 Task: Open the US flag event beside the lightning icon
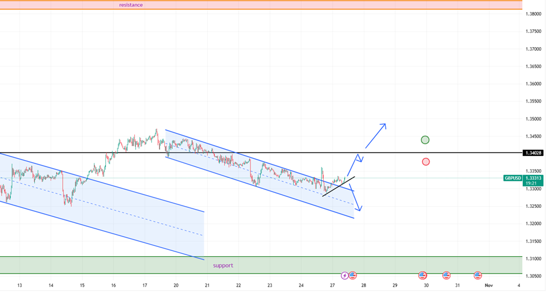[352, 276]
